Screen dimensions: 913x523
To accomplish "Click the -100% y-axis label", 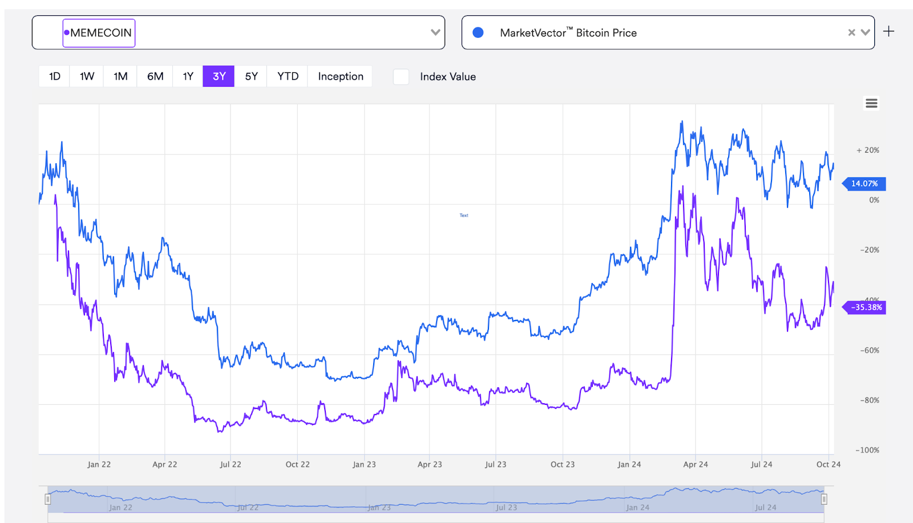I will coord(867,450).
